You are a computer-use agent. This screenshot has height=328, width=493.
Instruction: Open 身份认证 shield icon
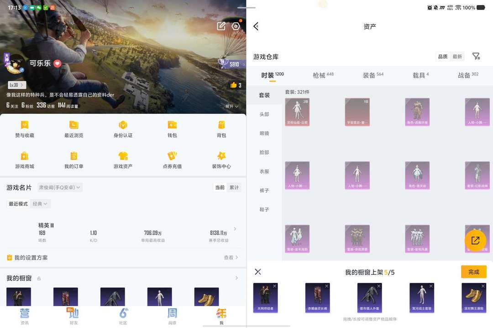coord(123,125)
